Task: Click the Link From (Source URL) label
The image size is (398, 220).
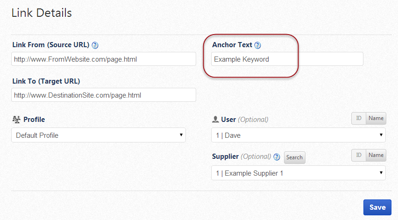Action: pyautogui.click(x=51, y=45)
